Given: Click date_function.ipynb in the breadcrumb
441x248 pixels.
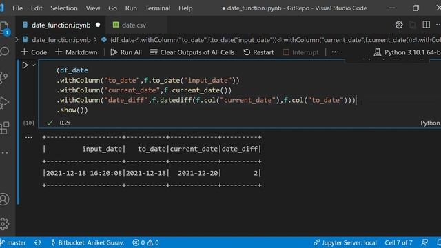Looking at the screenshot, I should click(x=61, y=40).
